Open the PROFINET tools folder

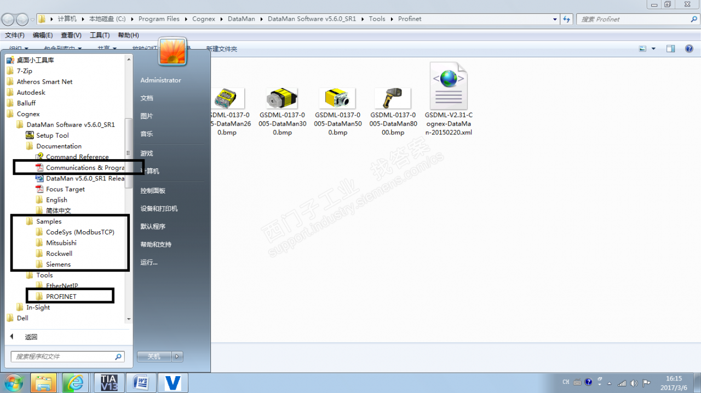(56, 297)
